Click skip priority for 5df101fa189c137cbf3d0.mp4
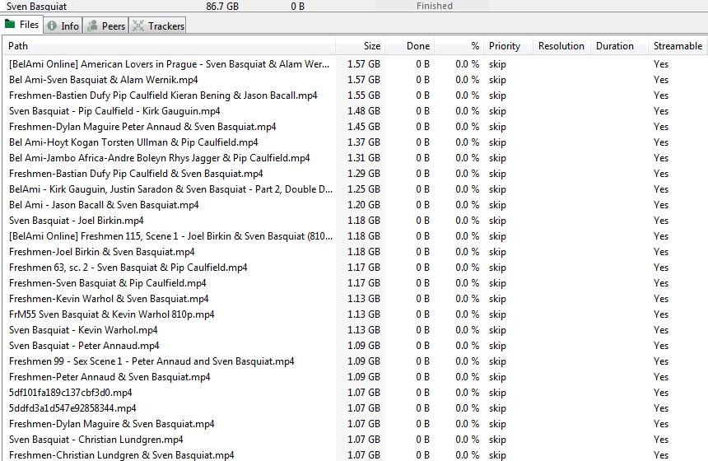The image size is (708, 461). click(497, 393)
